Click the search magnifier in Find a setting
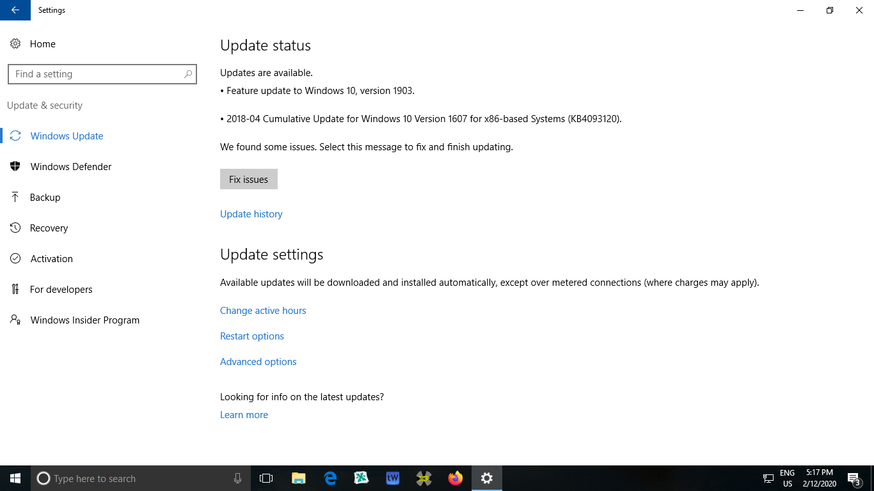The image size is (874, 491). pos(188,74)
